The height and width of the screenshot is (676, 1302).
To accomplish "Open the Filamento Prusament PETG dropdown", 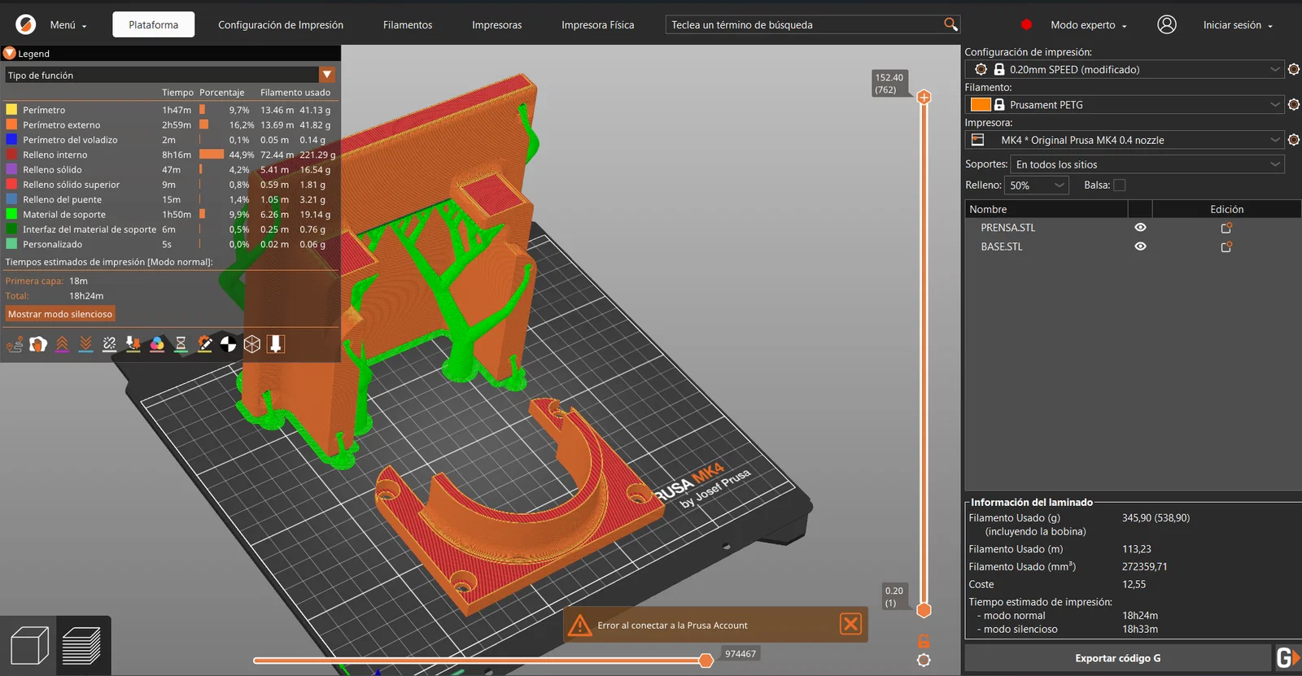I will click(x=1274, y=105).
